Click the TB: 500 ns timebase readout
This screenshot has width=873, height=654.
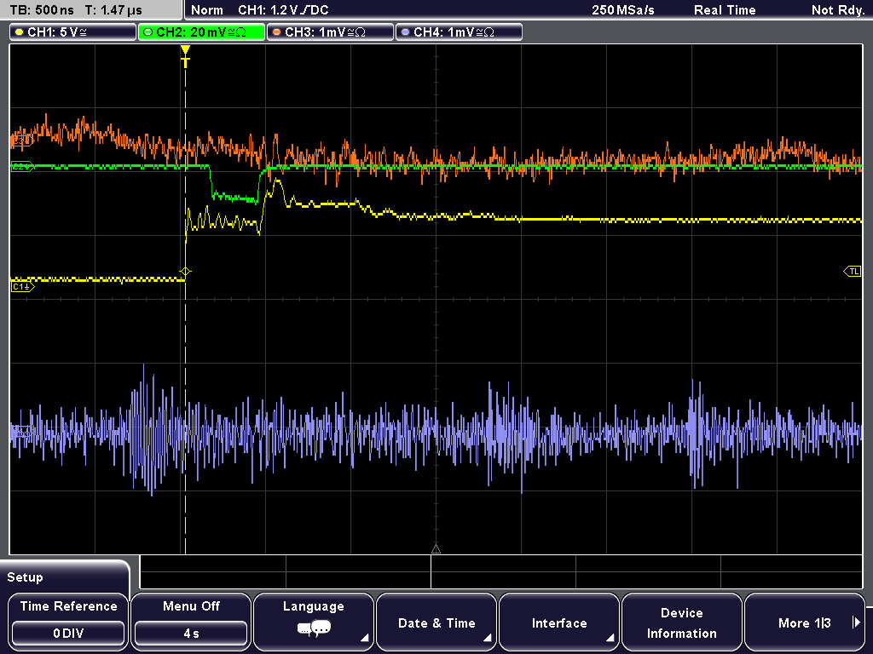42,10
